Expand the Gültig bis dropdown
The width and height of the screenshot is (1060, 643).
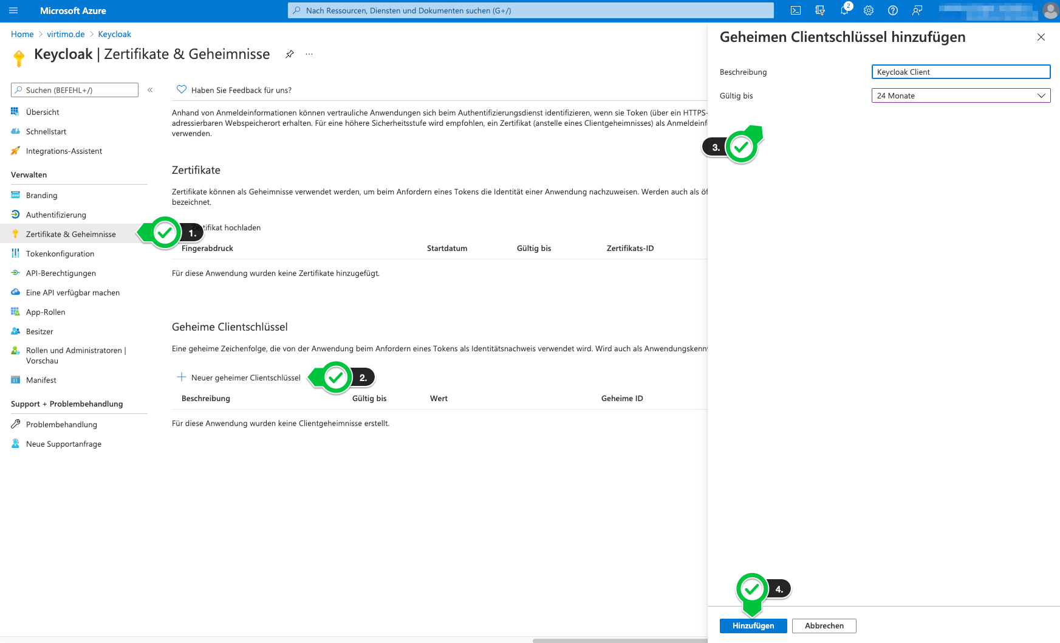click(960, 95)
